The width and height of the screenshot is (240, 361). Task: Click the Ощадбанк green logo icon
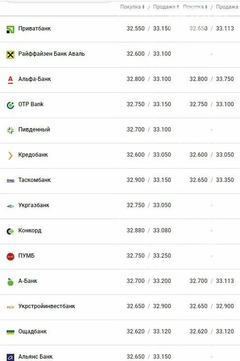[10, 332]
